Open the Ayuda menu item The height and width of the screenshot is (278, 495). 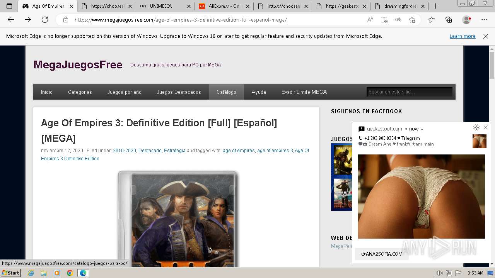tap(259, 92)
